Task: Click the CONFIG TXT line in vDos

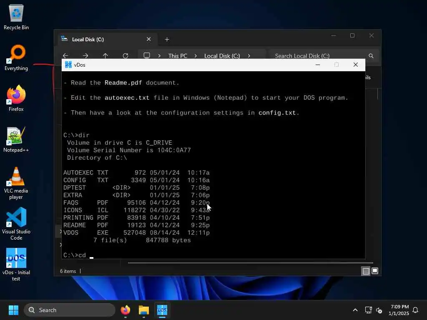Action: tap(136, 180)
